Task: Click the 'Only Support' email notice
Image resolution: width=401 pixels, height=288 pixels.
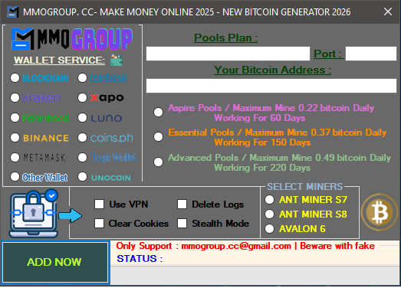Action: coord(245,246)
